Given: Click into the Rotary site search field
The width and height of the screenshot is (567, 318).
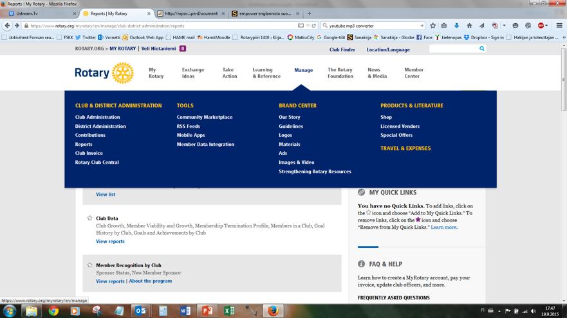Looking at the screenshot, I should (x=454, y=48).
